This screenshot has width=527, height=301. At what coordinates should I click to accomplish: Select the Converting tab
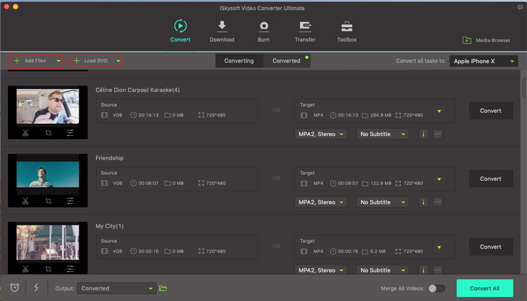[239, 61]
